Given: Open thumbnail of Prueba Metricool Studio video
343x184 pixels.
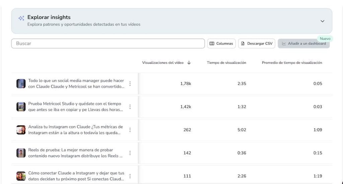Looking at the screenshot, I should pos(21,107).
